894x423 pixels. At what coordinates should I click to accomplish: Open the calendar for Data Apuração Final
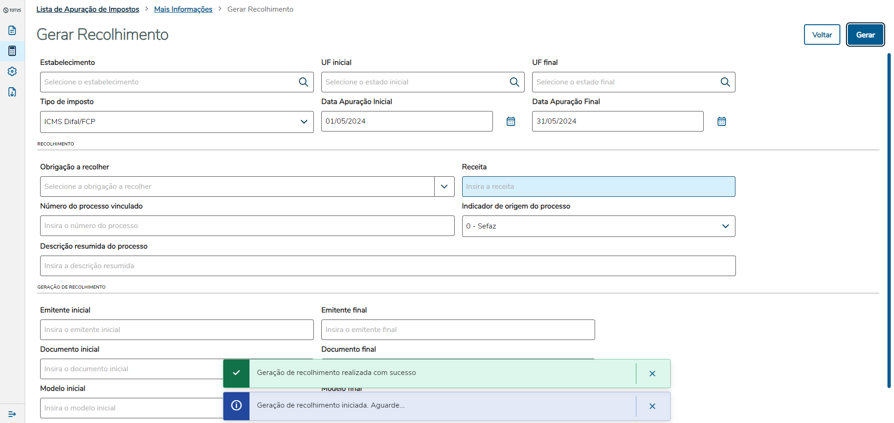coord(721,122)
